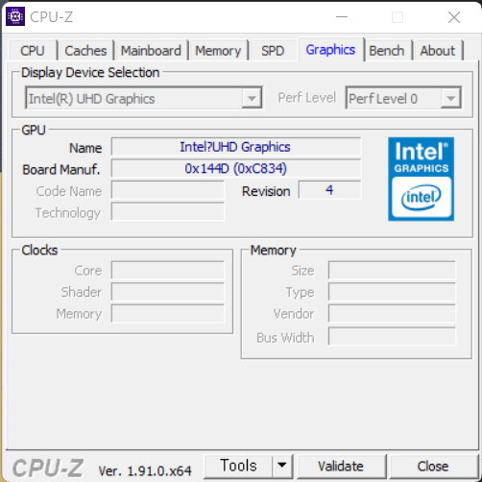Click the Memory Type field

coord(392,292)
